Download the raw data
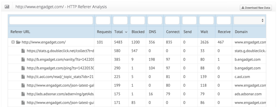 tap(256, 7)
